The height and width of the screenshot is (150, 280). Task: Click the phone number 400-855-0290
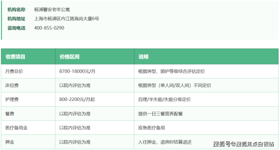pos(49,28)
